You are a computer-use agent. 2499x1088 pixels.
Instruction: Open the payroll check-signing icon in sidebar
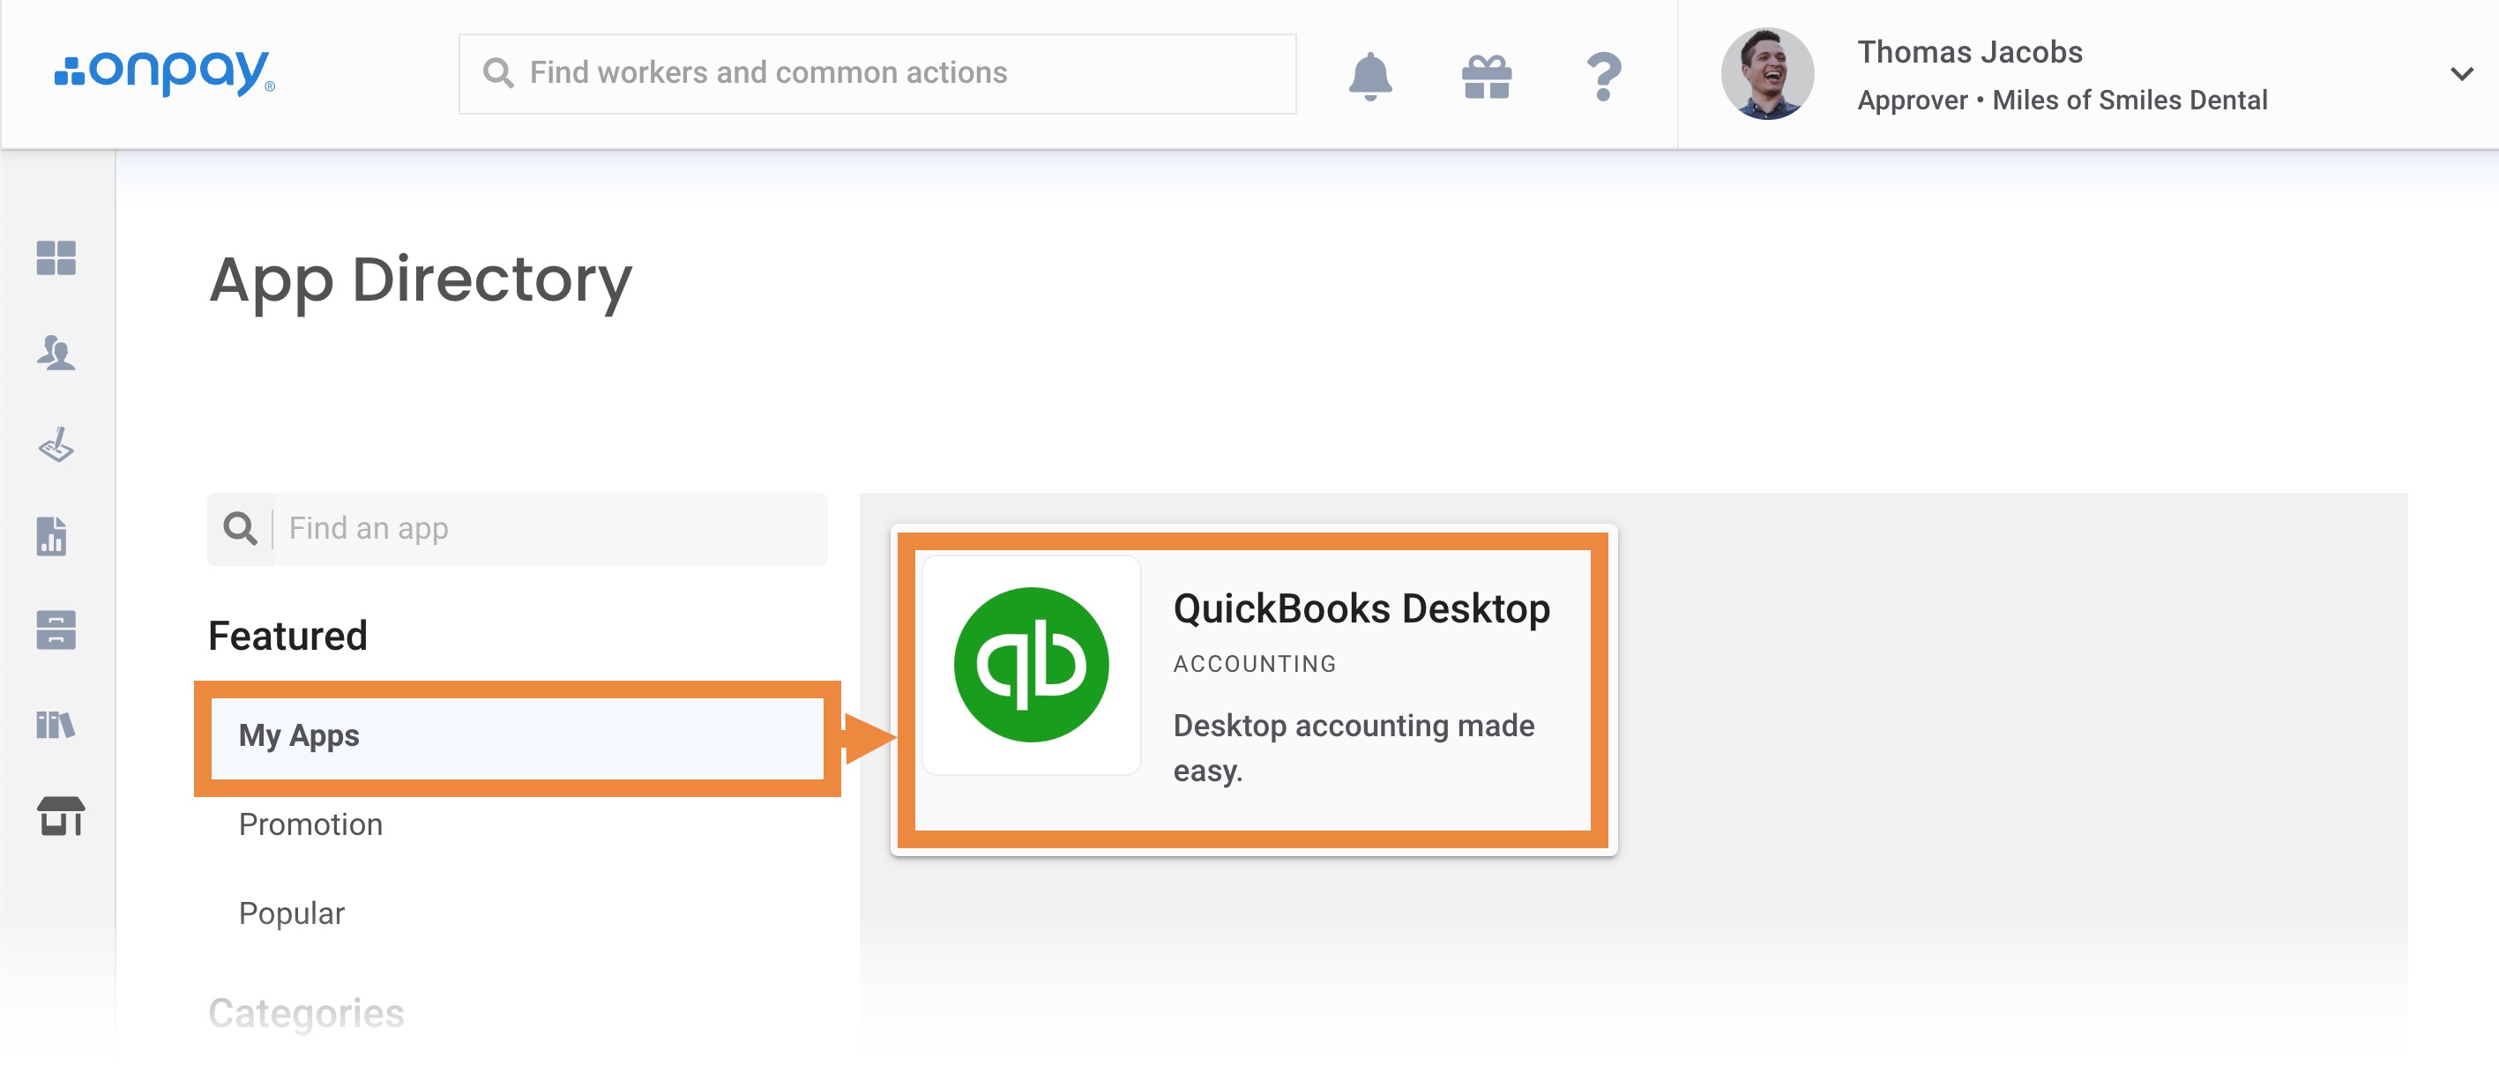[56, 445]
